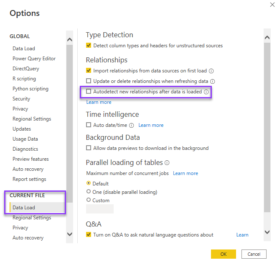The width and height of the screenshot is (277, 270).
Task: Click Cancel to discard changes
Action: [254, 254]
